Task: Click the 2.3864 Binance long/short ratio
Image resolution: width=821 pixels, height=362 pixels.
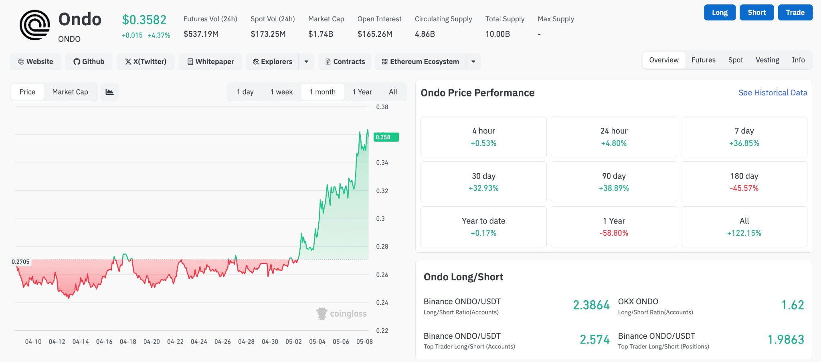Action: pyautogui.click(x=591, y=305)
